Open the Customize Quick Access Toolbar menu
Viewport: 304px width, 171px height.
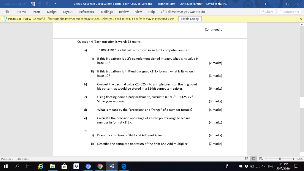(55, 4)
